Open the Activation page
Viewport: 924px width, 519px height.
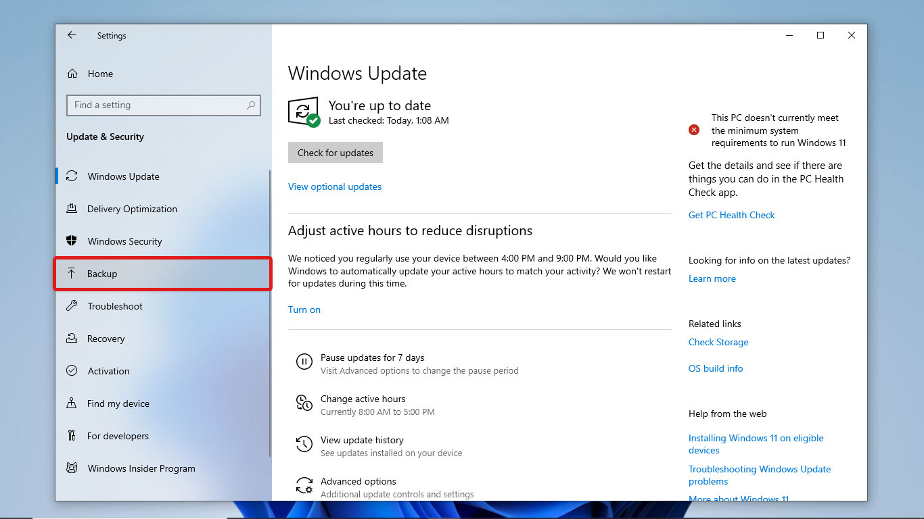[x=108, y=371]
